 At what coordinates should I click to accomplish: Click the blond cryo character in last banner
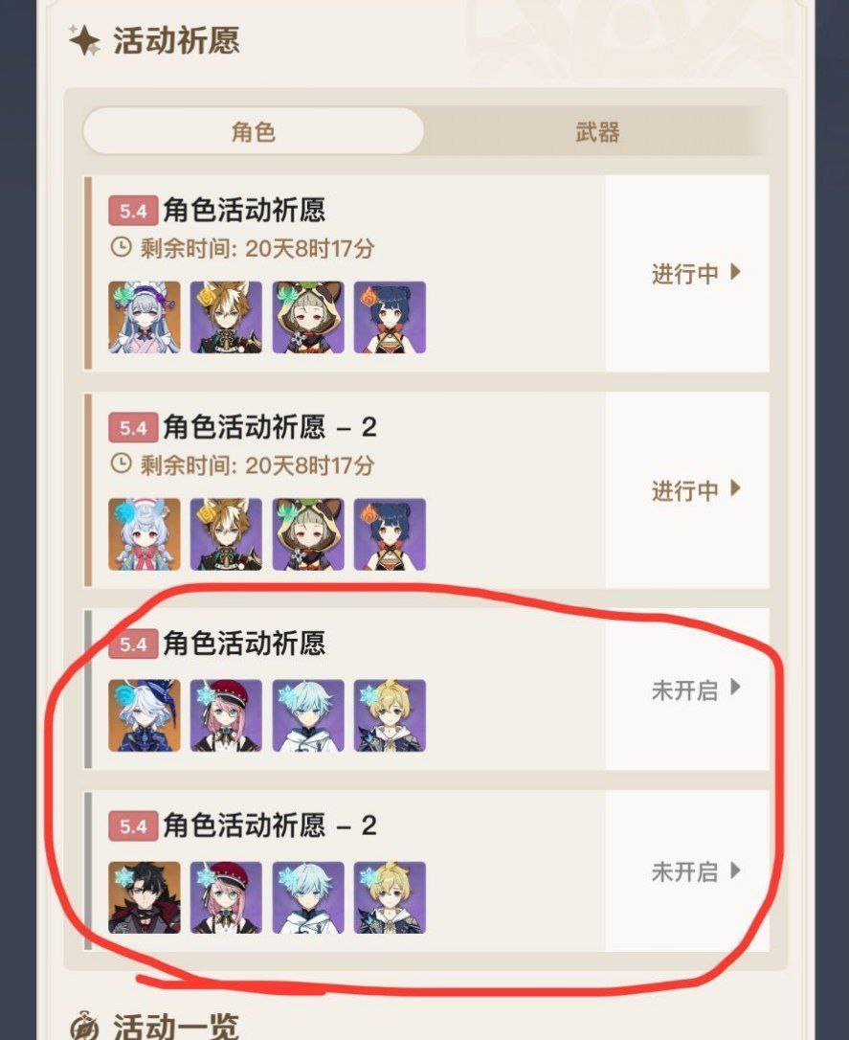pyautogui.click(x=390, y=897)
